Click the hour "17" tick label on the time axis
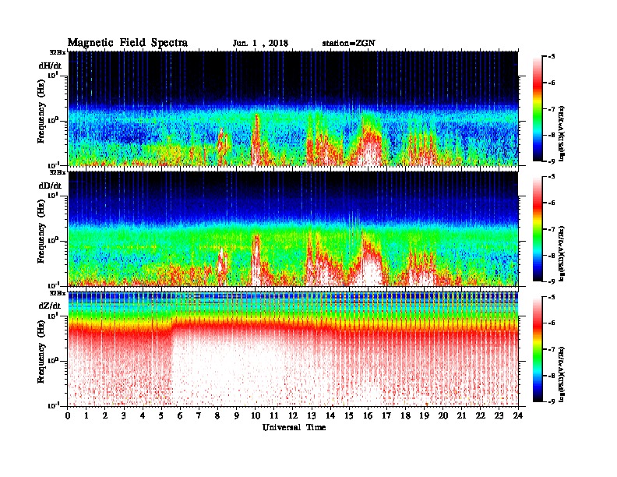Viewport: 617px width, 477px height. tap(387, 415)
